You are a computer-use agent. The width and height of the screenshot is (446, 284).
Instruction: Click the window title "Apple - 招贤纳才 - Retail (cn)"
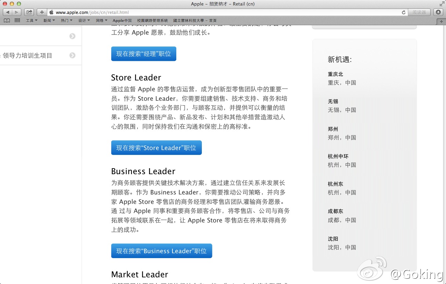click(223, 4)
